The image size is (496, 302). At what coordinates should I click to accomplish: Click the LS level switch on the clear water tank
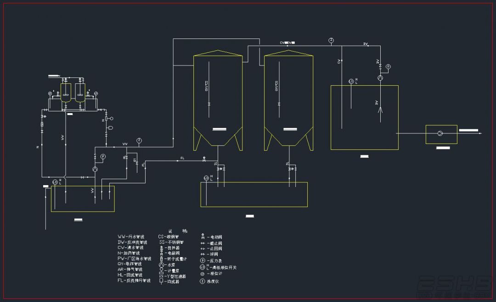pos(351,82)
